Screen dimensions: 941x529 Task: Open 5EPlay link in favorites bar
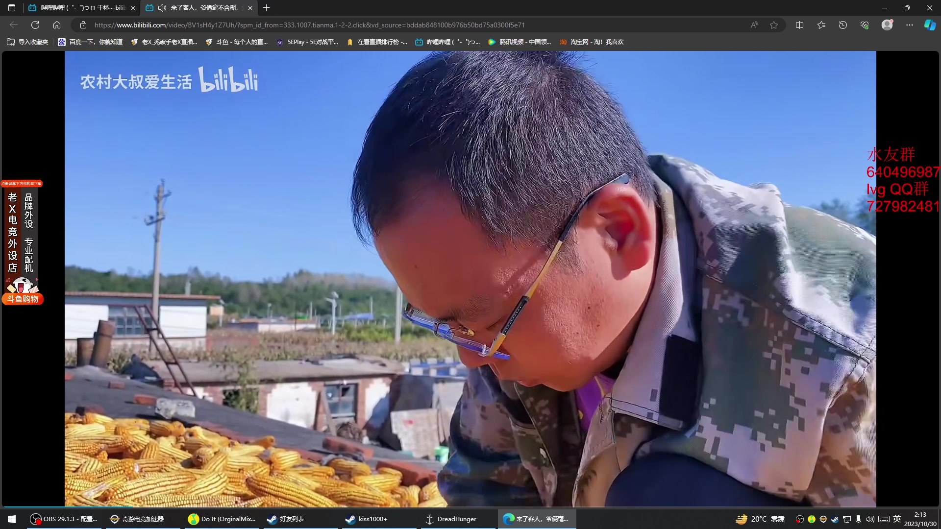[308, 42]
